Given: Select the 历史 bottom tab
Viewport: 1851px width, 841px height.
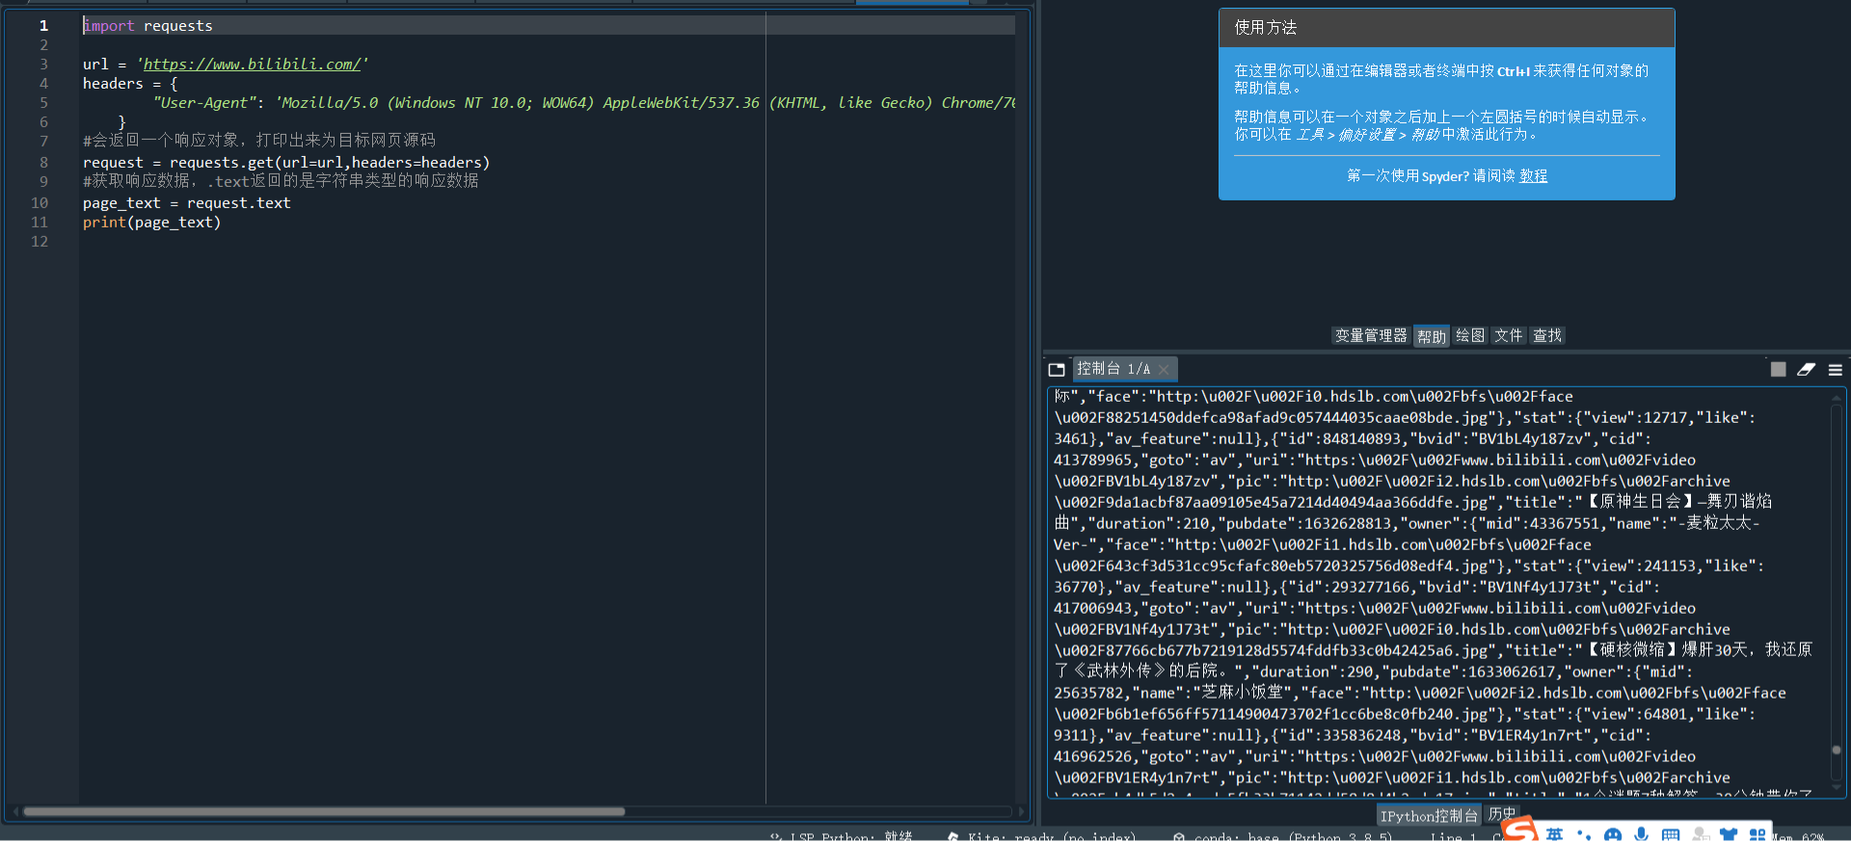Looking at the screenshot, I should coord(1502,814).
